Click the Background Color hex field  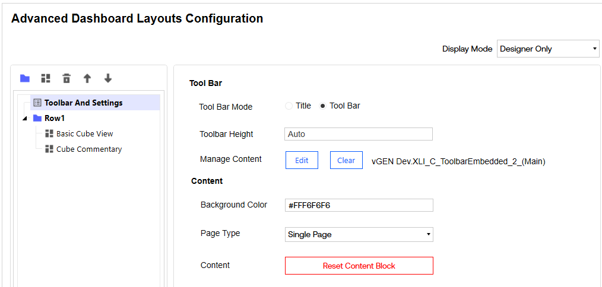coord(359,205)
